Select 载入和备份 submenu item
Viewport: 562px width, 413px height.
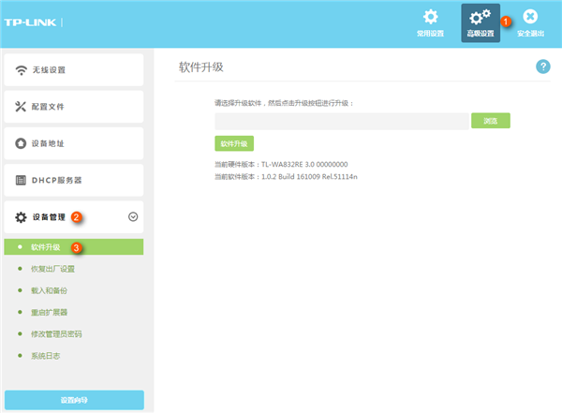coord(50,290)
